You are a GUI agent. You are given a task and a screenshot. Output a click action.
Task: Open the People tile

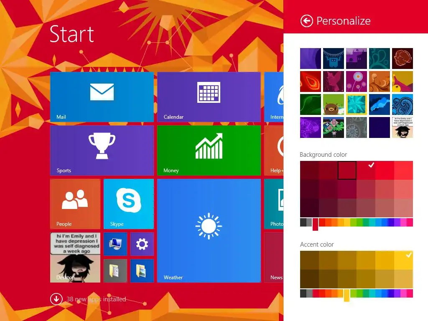click(75, 204)
